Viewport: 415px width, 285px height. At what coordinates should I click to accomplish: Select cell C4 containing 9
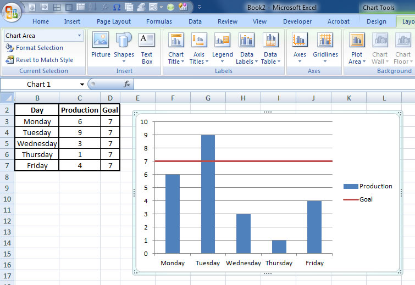coord(80,132)
